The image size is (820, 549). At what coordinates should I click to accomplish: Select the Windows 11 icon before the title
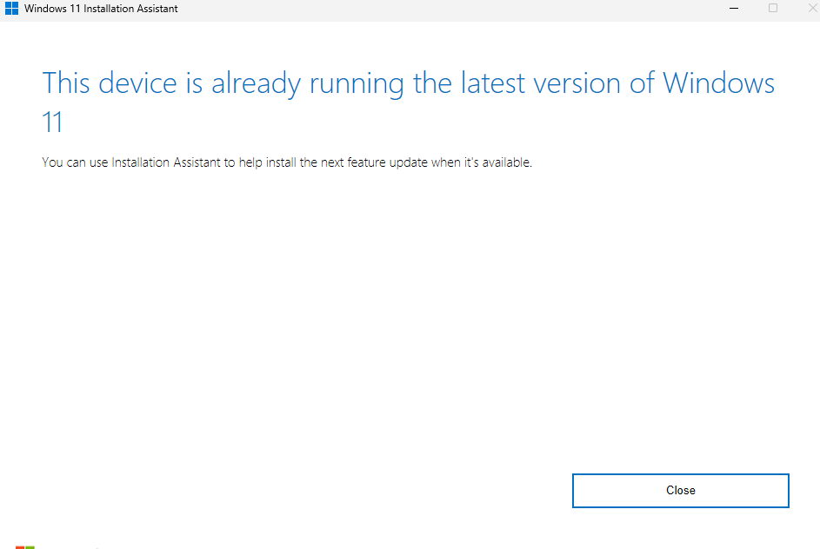[x=11, y=8]
